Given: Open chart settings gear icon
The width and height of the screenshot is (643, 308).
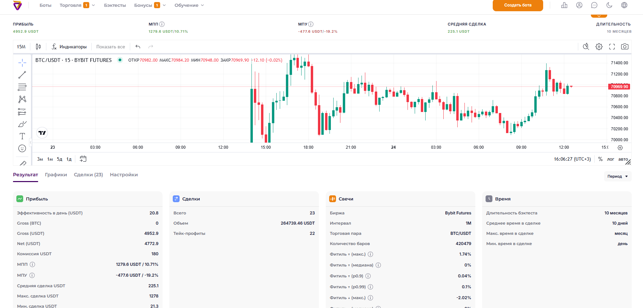Looking at the screenshot, I should (599, 47).
